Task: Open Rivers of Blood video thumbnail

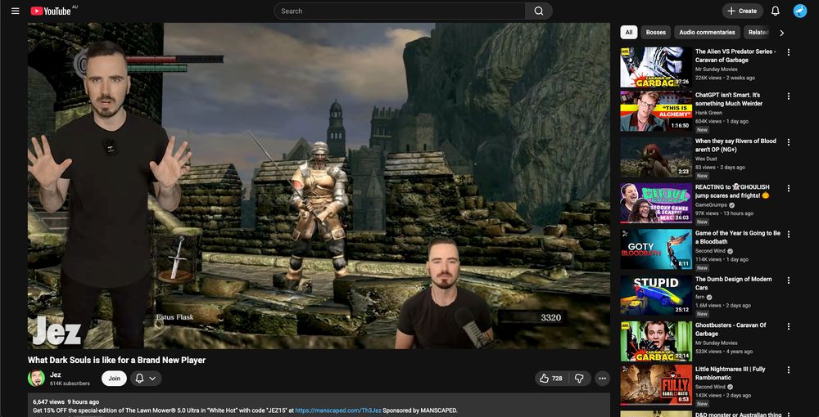Action: 656,157
